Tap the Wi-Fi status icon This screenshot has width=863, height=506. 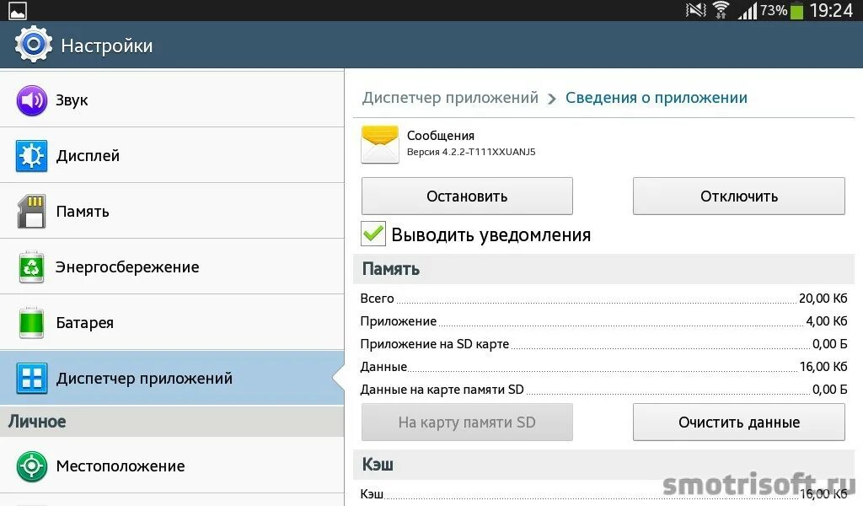pyautogui.click(x=721, y=10)
